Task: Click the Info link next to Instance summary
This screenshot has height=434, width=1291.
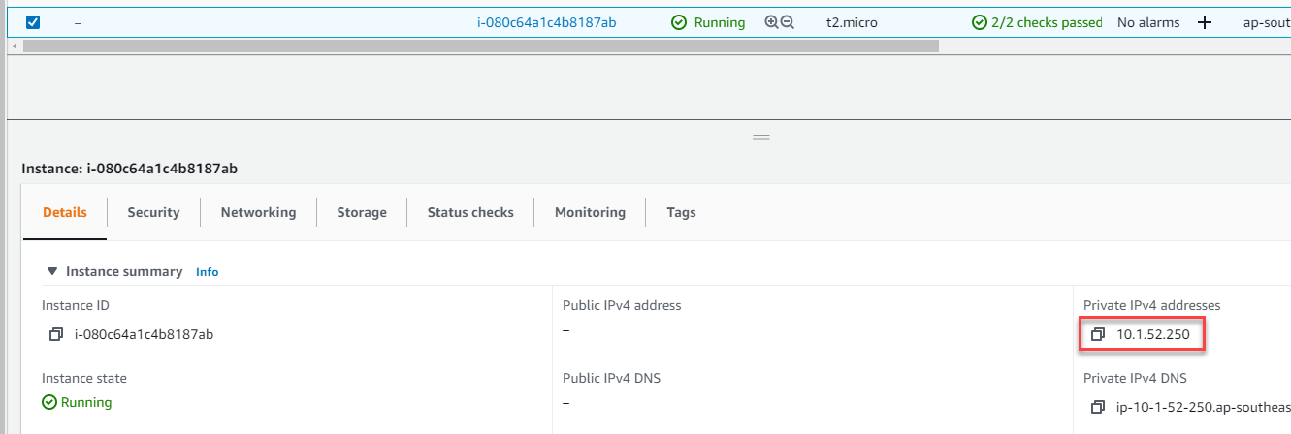Action: (x=207, y=272)
